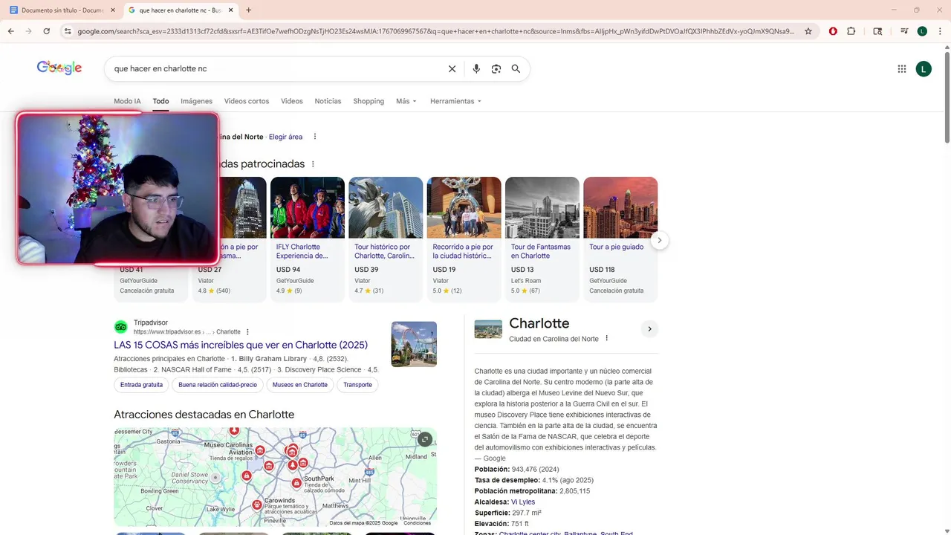Go back with browser back arrow
The width and height of the screenshot is (951, 535).
11,31
